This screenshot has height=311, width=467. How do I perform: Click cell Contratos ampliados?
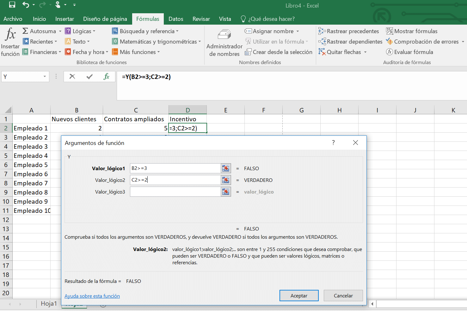click(136, 119)
